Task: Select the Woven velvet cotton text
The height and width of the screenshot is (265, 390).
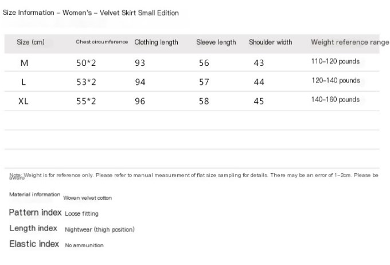Action: click(x=87, y=198)
